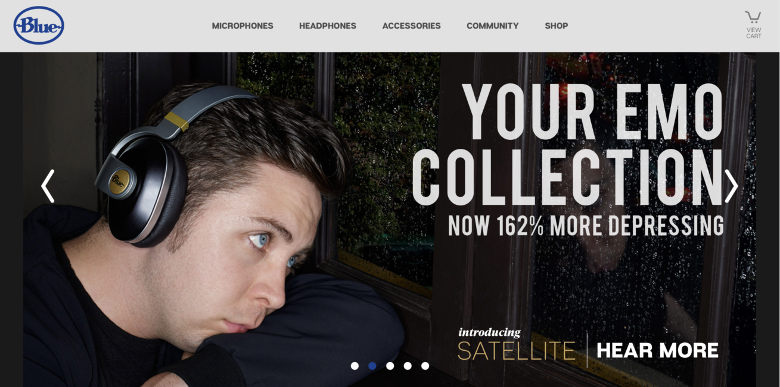Select the active blue carousel dot

[x=372, y=366]
